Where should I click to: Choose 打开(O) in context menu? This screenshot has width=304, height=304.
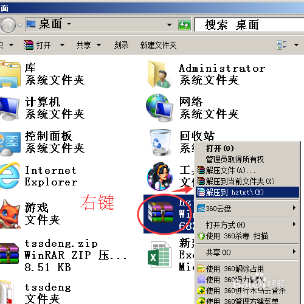tap(247, 148)
